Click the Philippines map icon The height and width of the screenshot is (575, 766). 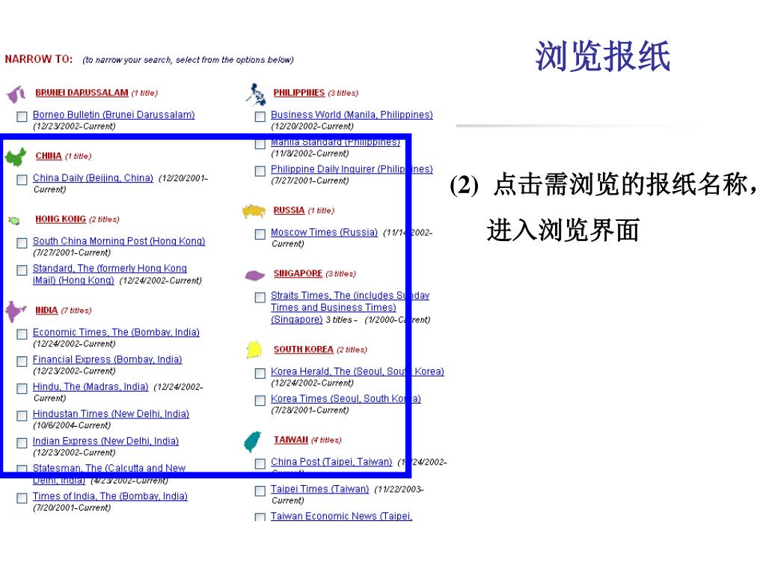click(x=257, y=94)
